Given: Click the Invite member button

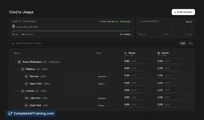Looking at the screenshot, I should pos(183,12).
